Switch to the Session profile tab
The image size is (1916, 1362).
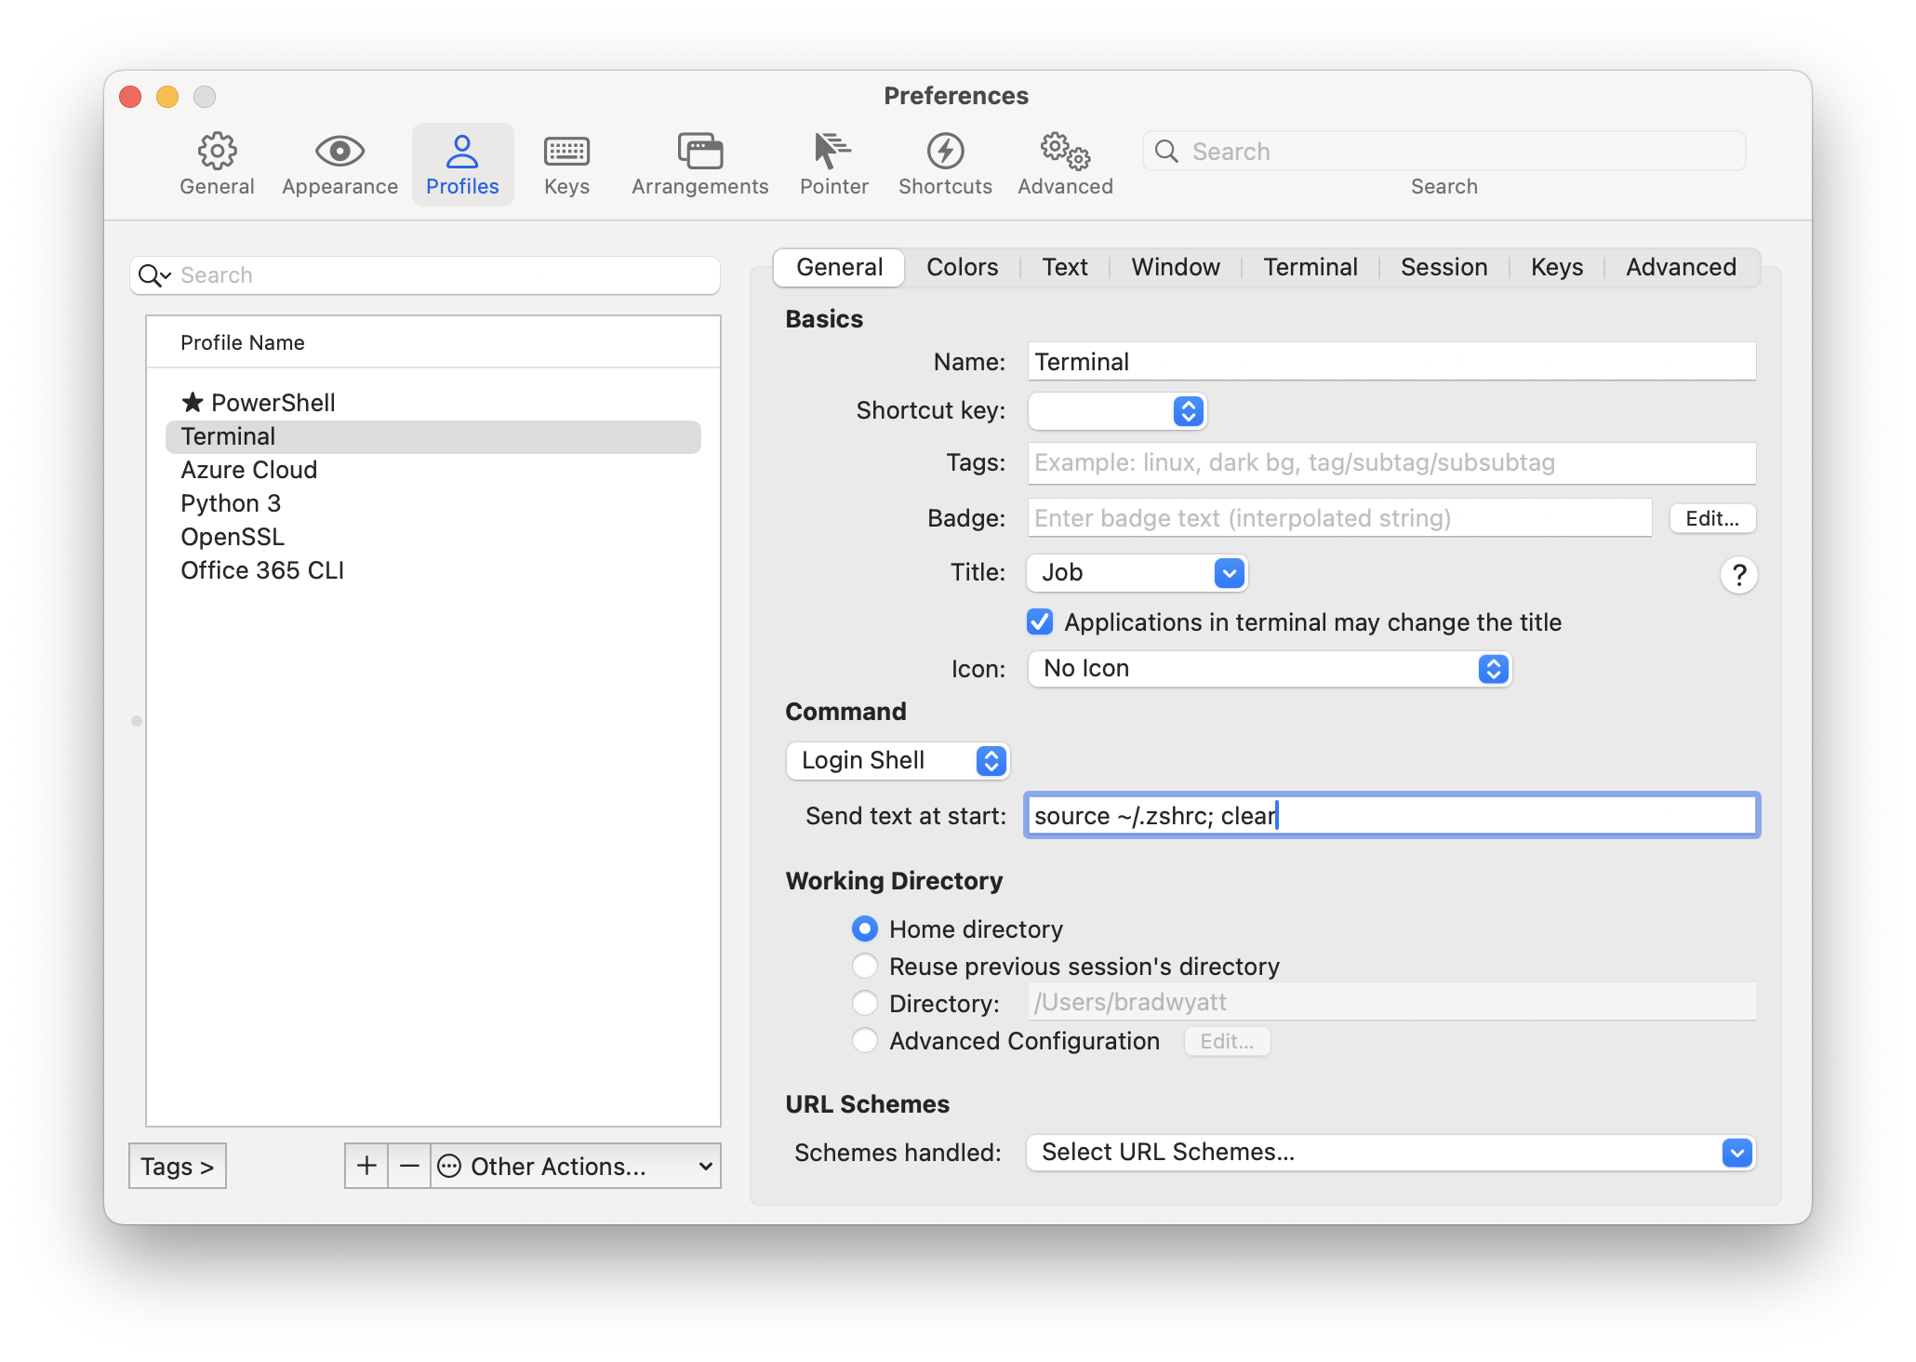pos(1444,268)
